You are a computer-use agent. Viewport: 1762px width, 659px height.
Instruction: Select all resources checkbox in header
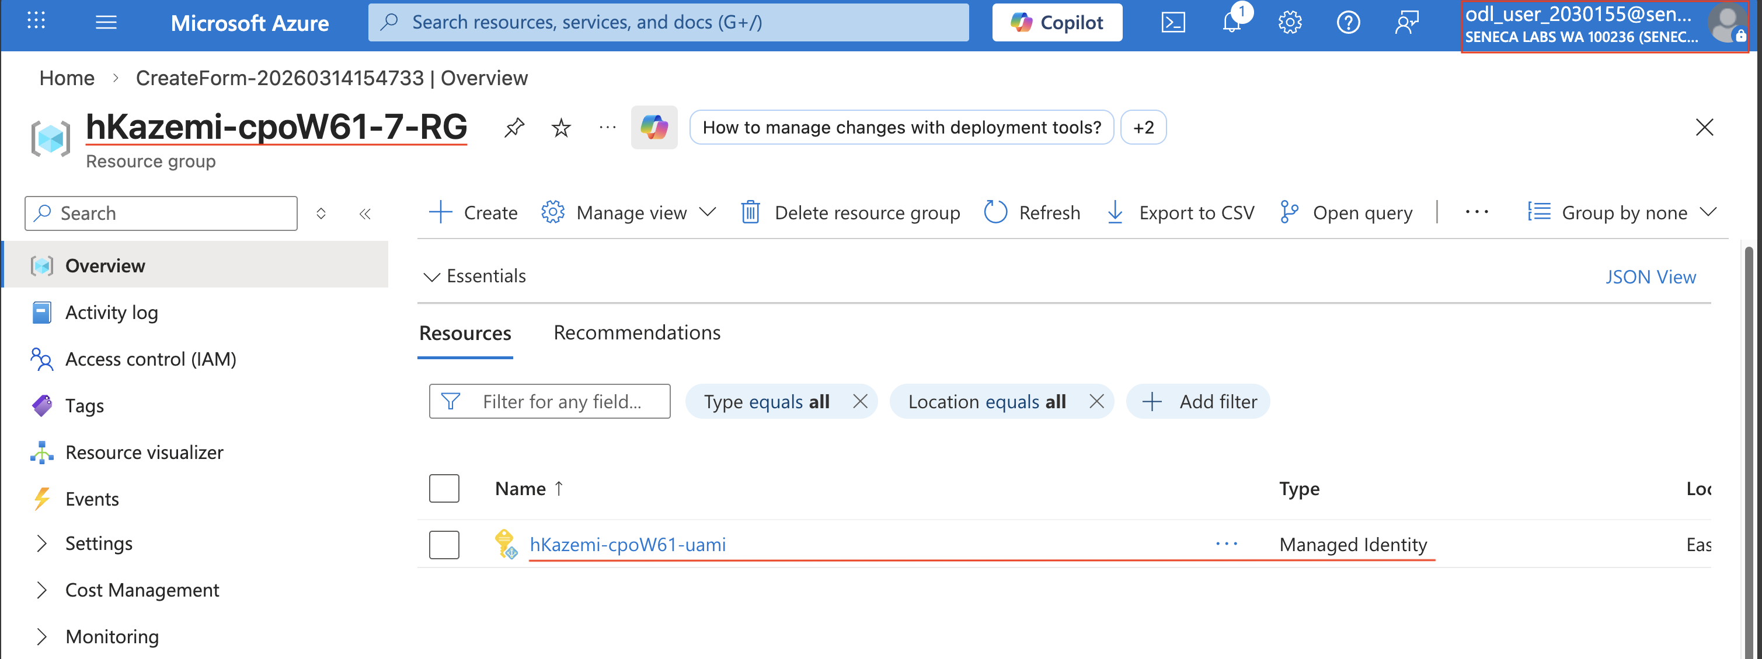(x=444, y=488)
